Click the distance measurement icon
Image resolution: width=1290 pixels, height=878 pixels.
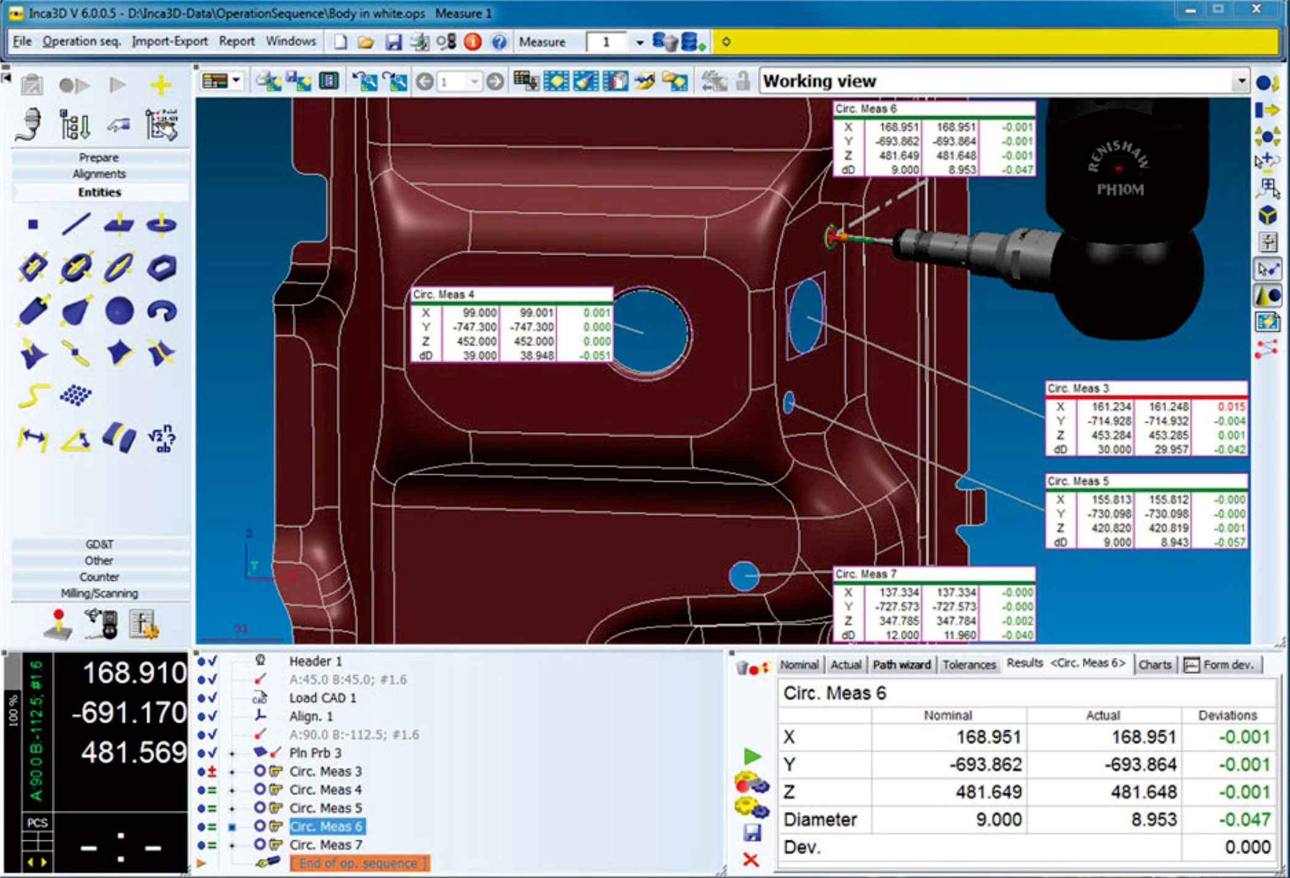point(33,438)
